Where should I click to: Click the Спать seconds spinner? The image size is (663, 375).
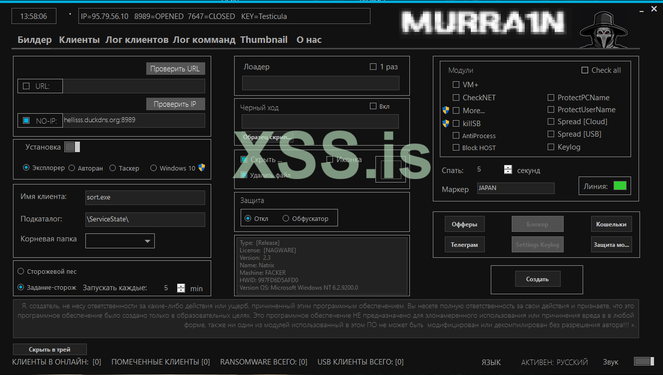pyautogui.click(x=508, y=170)
